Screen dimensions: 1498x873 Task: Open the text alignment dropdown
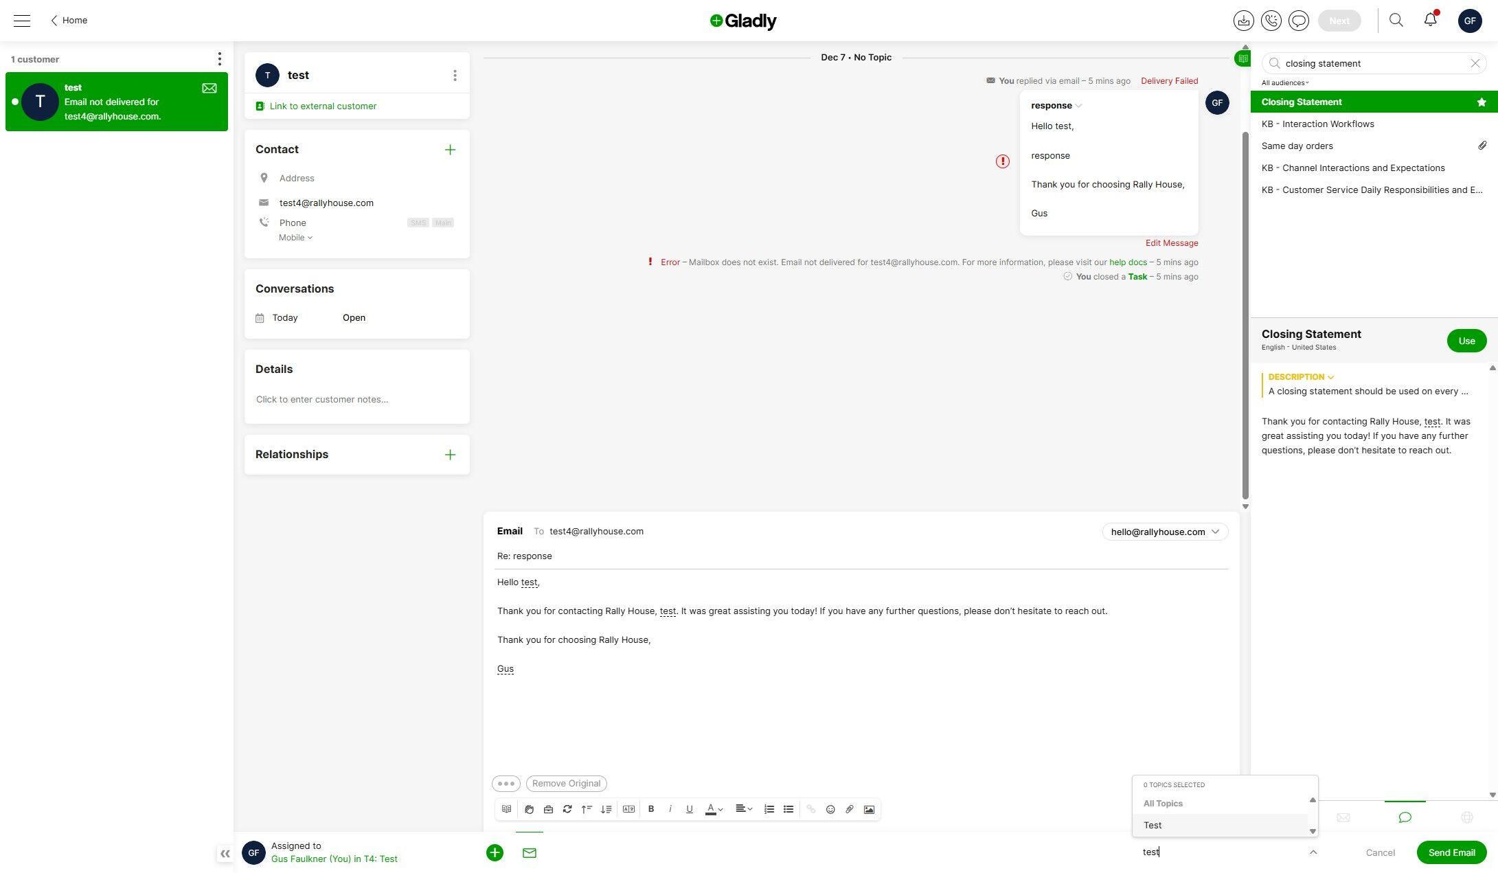coord(744,809)
